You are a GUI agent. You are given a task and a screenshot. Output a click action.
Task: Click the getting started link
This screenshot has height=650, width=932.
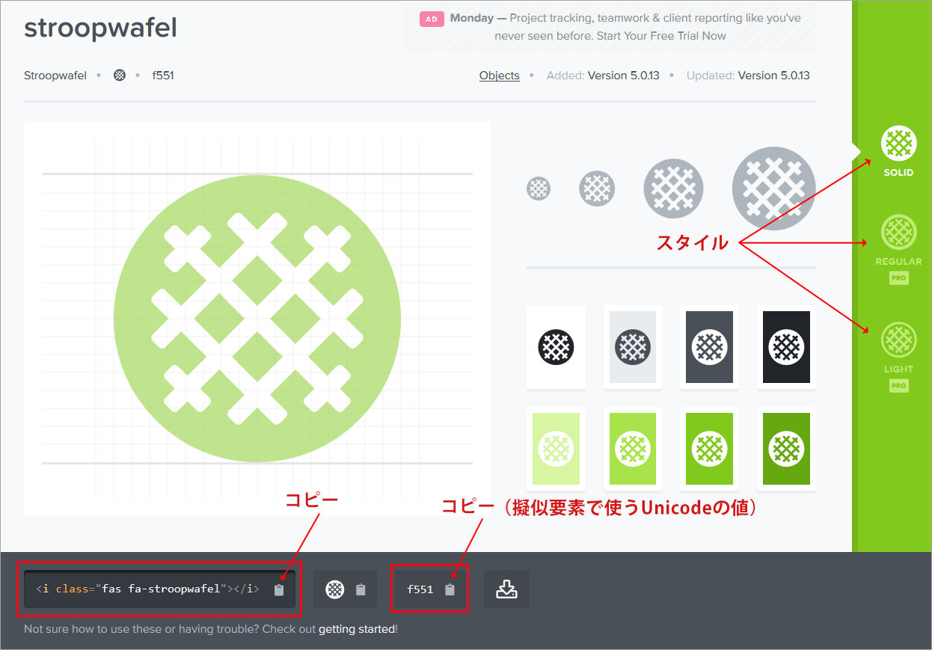point(358,628)
